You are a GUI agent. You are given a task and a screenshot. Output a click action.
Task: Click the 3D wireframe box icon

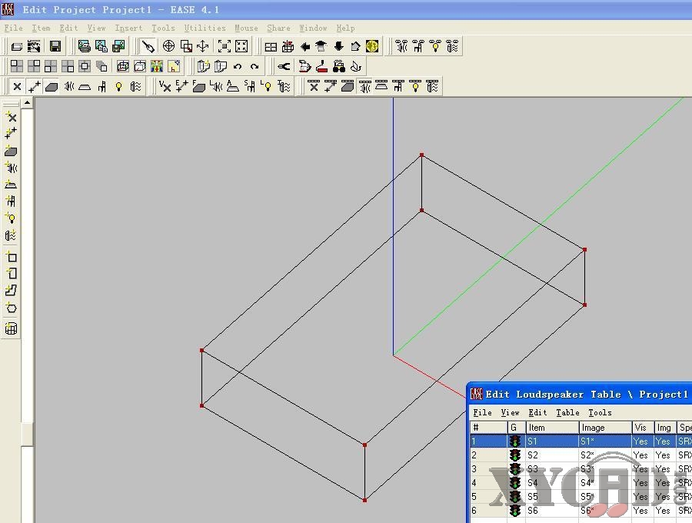[123, 67]
